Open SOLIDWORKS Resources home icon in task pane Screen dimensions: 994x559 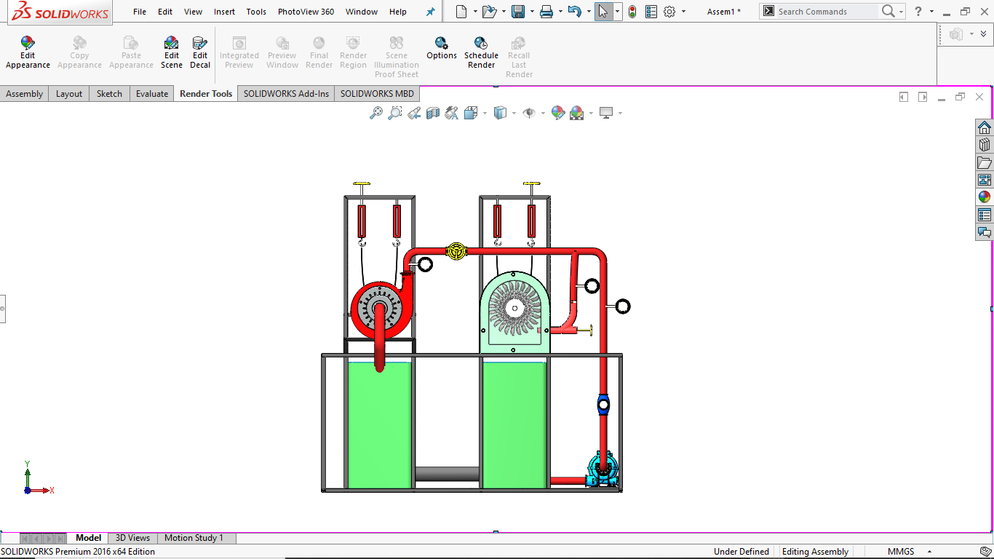[985, 127]
